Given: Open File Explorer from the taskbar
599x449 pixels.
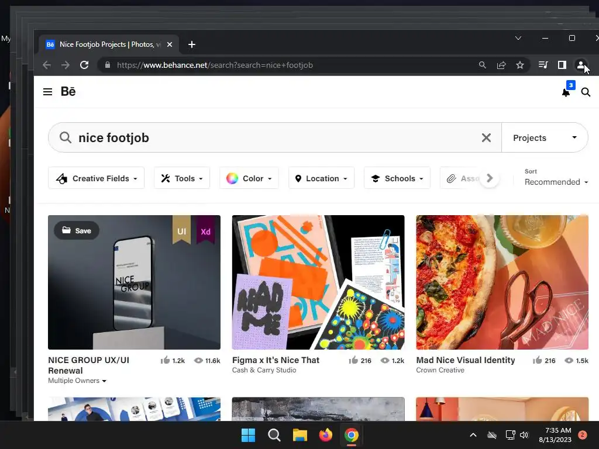Looking at the screenshot, I should click(x=300, y=435).
